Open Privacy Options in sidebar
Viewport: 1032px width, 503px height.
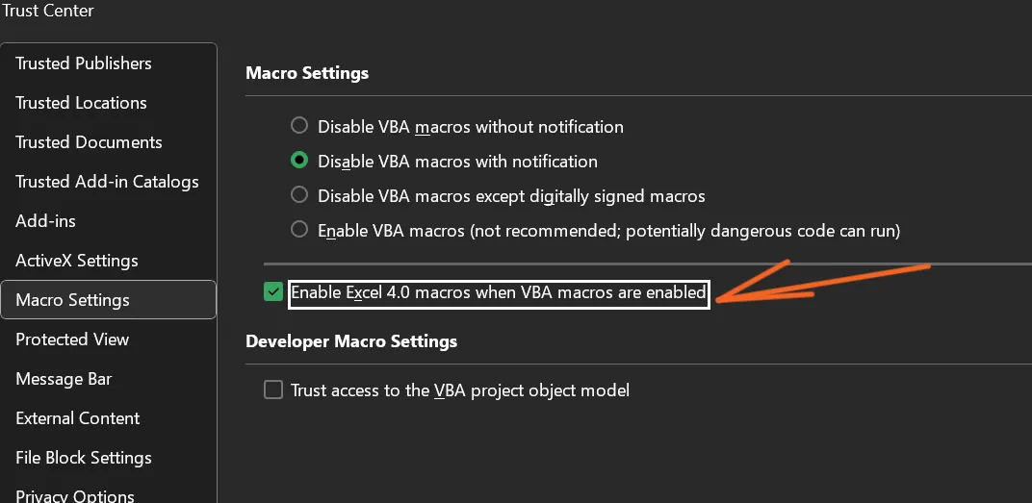click(75, 495)
